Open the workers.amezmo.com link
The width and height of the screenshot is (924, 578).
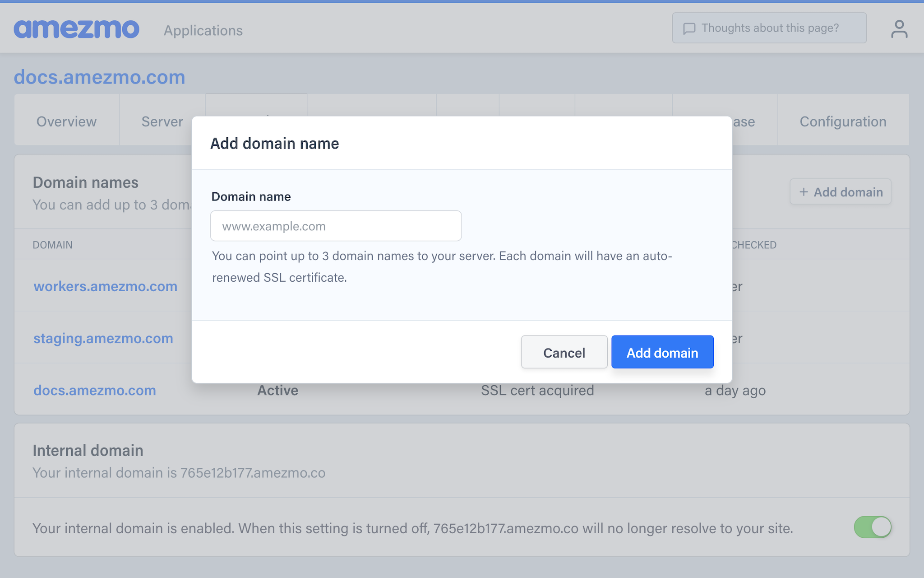[x=105, y=286]
